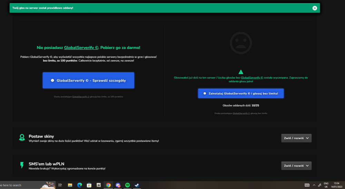Click the lightning bolt icon beside SMS'em lub wPLN
This screenshot has width=345, height=189.
[x=22, y=165]
